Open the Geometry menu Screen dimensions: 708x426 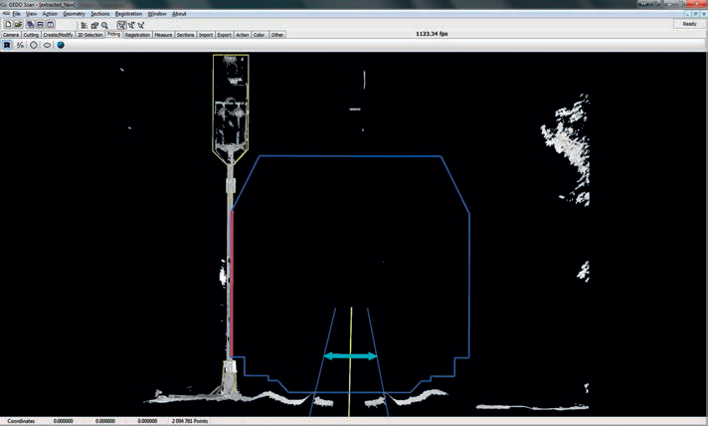[x=74, y=14]
